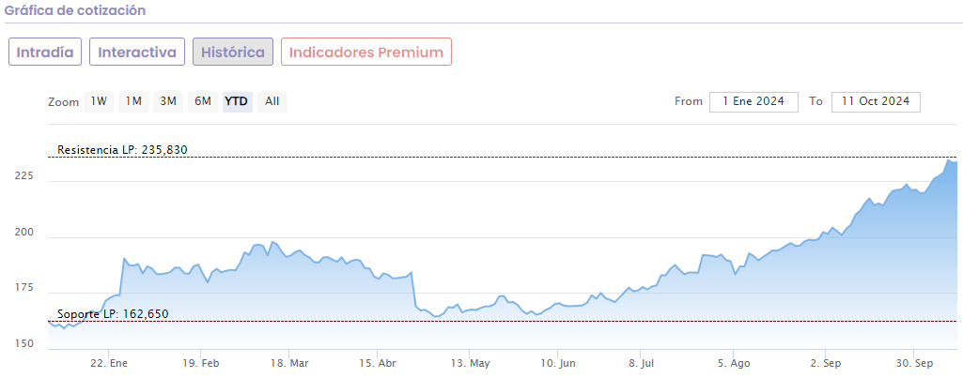Screen dimensions: 963x378
Task: Select the YTD zoom option
Action: click(x=237, y=101)
